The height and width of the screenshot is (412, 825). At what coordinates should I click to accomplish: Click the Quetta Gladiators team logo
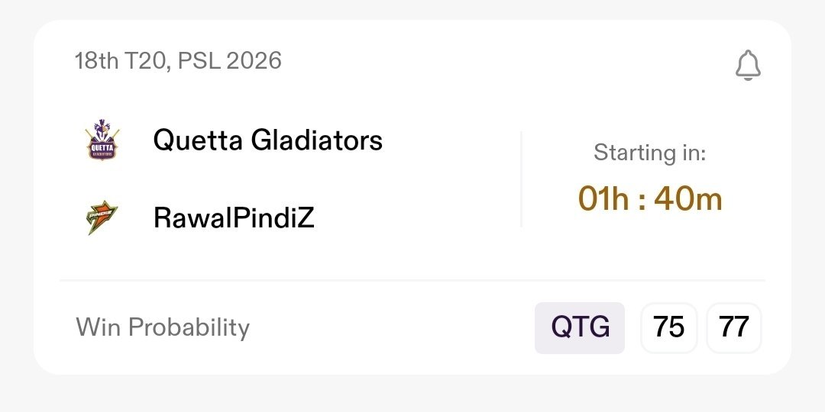coord(100,140)
